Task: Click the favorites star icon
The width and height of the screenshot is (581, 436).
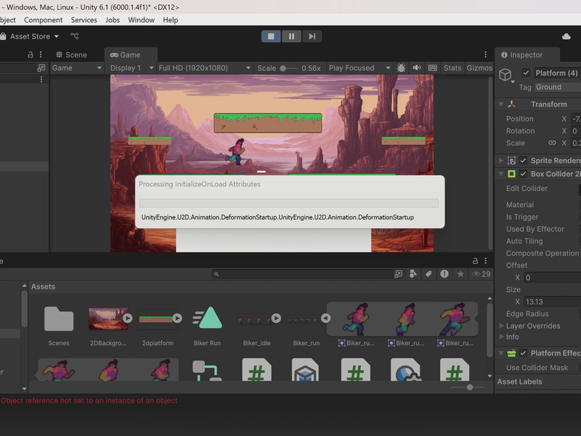Action: [x=460, y=274]
